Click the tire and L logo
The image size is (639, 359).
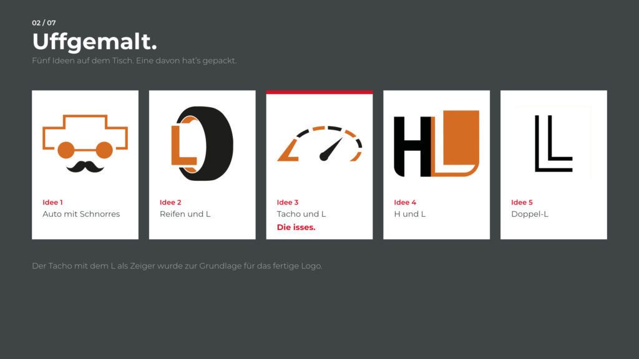[202, 144]
